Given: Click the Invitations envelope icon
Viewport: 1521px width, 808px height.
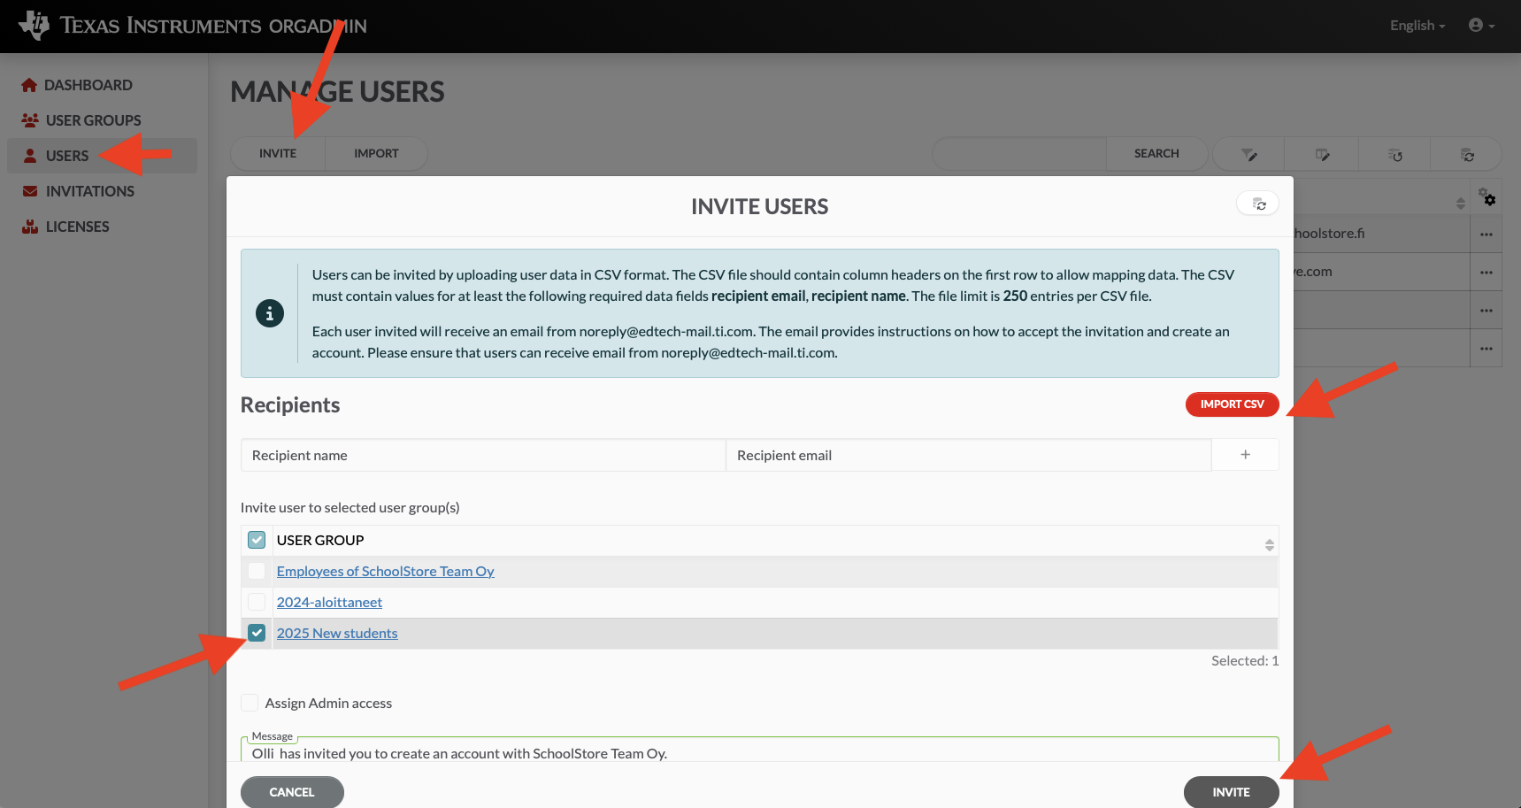Looking at the screenshot, I should click(30, 190).
